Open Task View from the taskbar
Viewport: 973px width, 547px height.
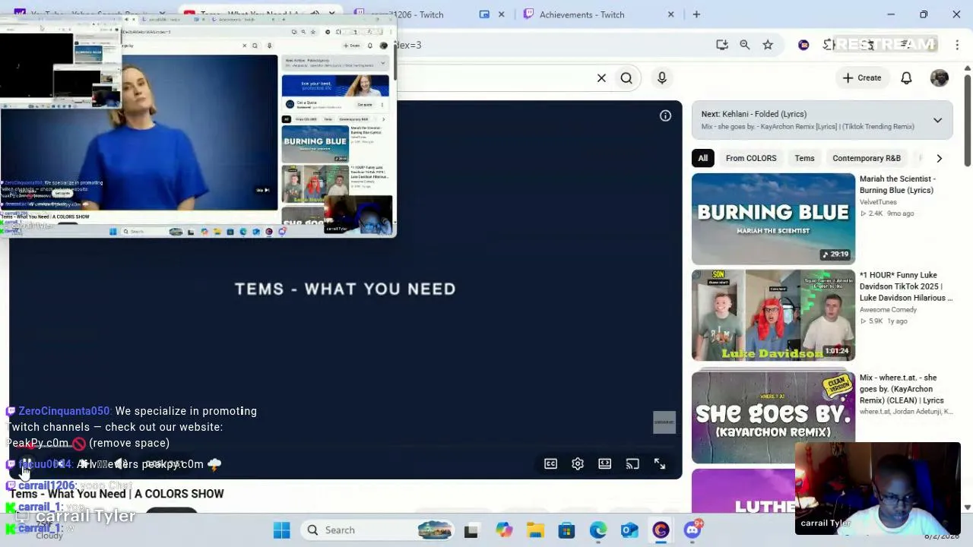click(471, 530)
